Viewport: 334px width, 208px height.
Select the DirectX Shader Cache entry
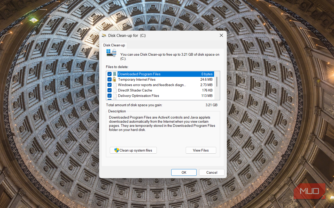[135, 90]
